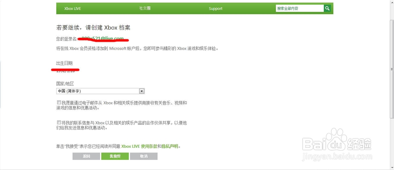The width and height of the screenshot is (394, 170).
Task: Focus the 搜索全部内容 search box
Action: [x=300, y=8]
